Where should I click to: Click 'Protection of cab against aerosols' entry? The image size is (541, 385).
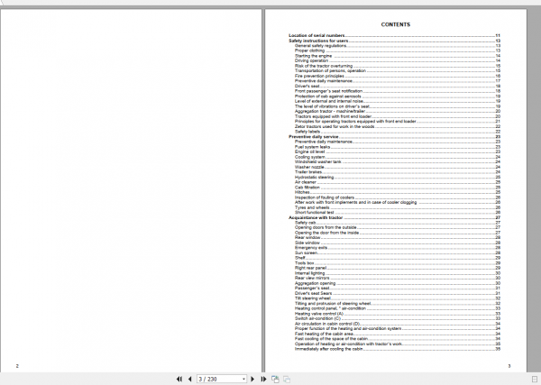click(x=328, y=96)
